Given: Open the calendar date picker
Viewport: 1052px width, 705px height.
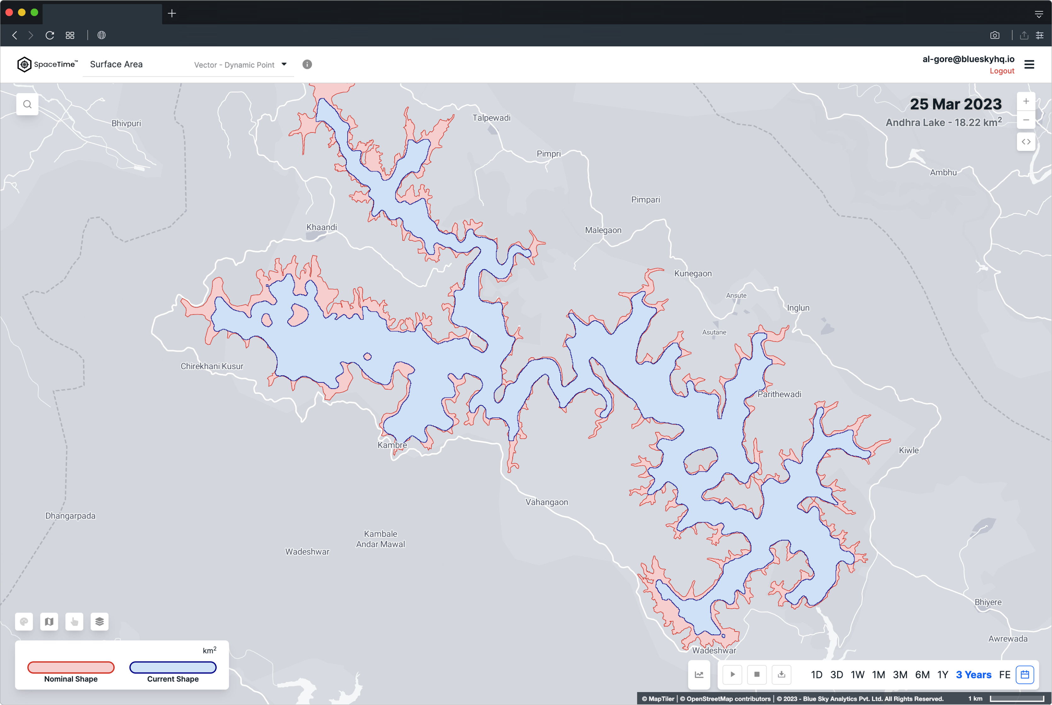Looking at the screenshot, I should coord(1025,674).
